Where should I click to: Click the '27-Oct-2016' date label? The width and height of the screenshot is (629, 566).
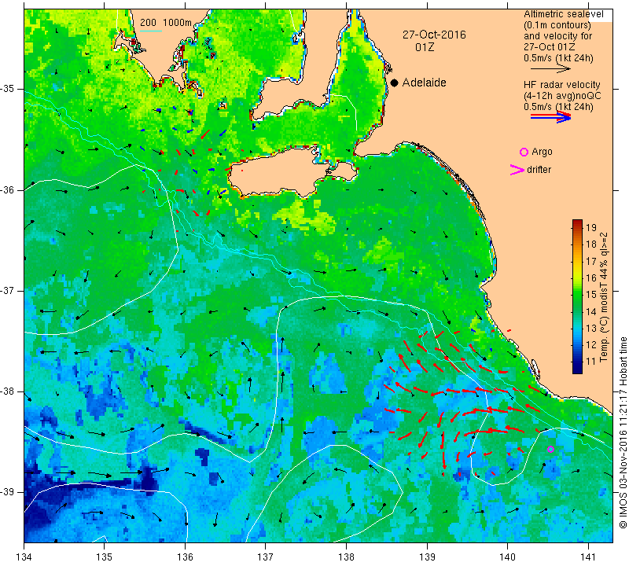434,35
